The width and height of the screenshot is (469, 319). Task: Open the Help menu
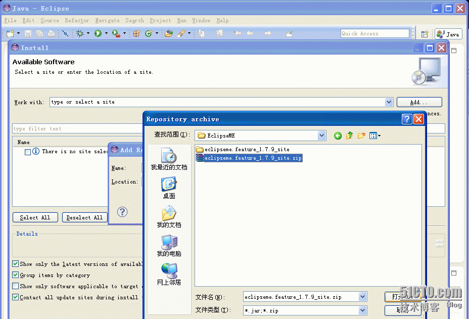tap(222, 20)
